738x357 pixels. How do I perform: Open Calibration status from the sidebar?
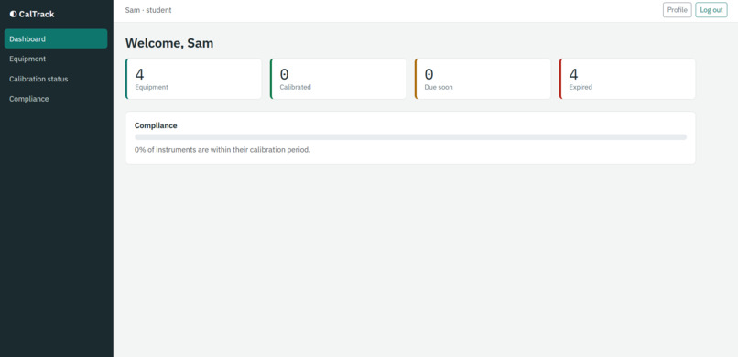coord(56,79)
